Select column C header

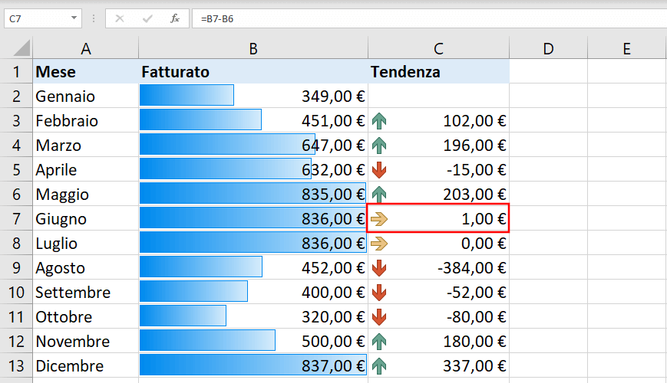[438, 48]
